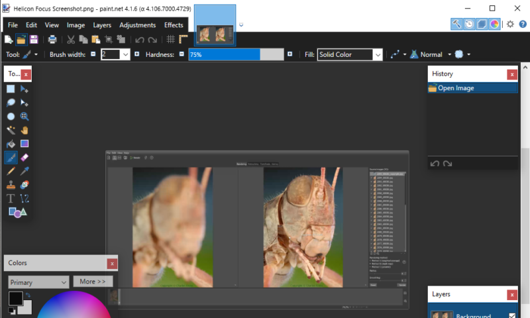
Task: Click the black primary color swatch
Action: (15, 298)
